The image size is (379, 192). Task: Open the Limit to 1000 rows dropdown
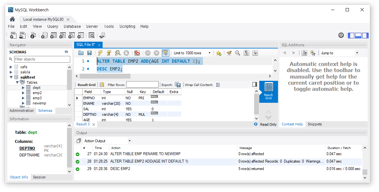coord(209,53)
